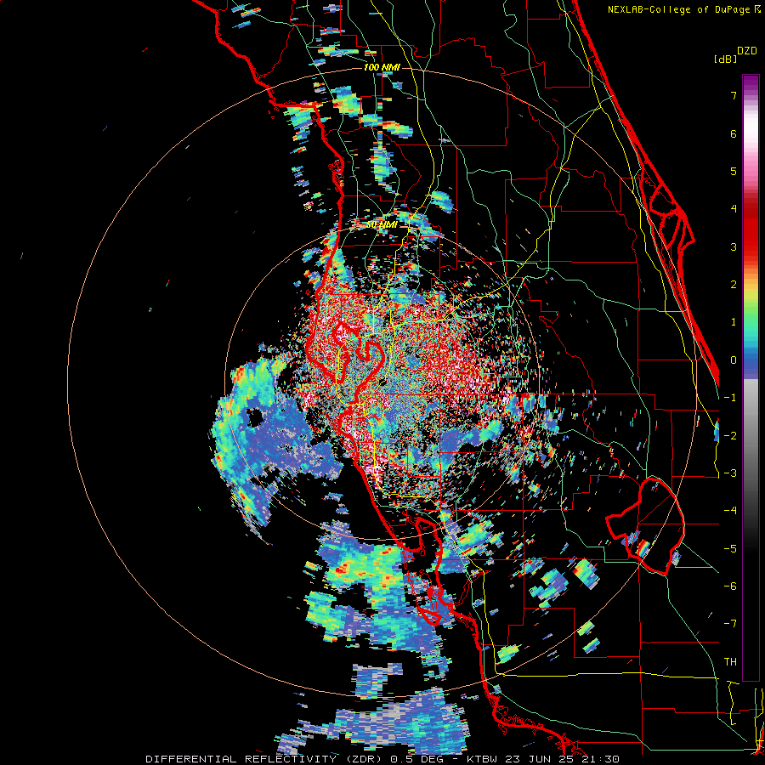
Task: Click the 2 value on the legend
Action: tap(734, 285)
